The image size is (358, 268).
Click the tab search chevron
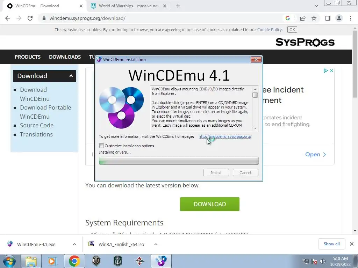click(x=316, y=6)
